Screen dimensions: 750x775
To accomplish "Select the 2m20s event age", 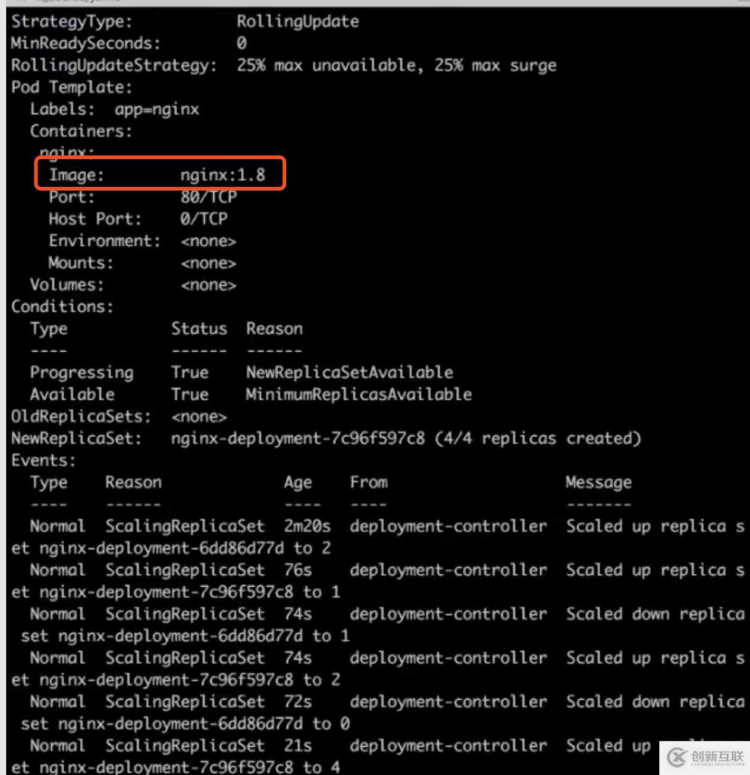I will [307, 526].
